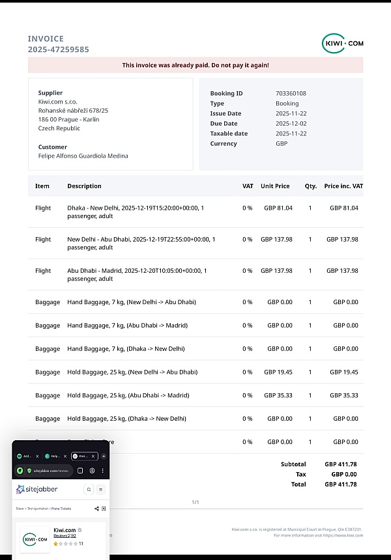The height and width of the screenshot is (560, 391).
Task: Open the Plane Tickets breadcrumb link
Action: pos(61,509)
